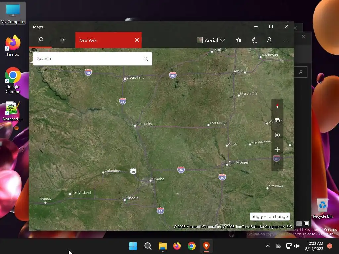Open the Directions tab icon
Screen dimensions: 339x254
[x=63, y=40]
